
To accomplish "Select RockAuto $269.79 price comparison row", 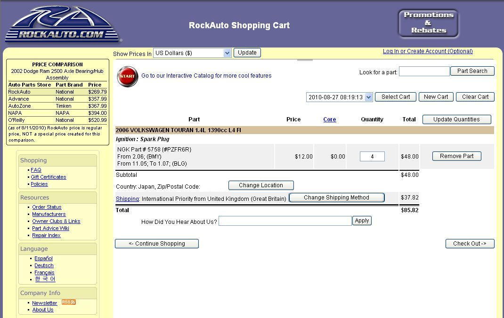I will coord(57,92).
